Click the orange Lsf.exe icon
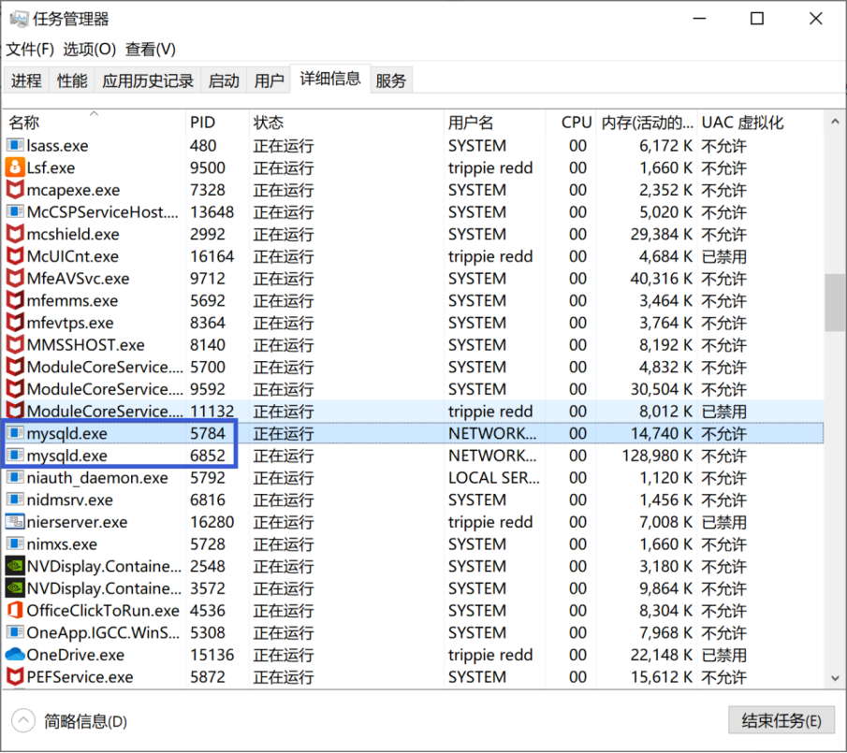 [x=15, y=167]
